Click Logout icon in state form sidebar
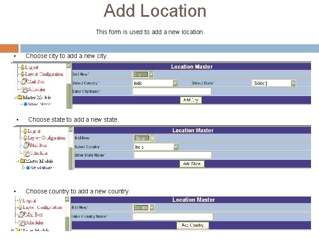Viewport: 319px width, 239px height. pos(25,131)
